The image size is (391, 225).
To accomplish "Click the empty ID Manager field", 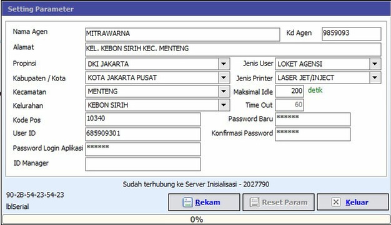I will tap(143, 164).
